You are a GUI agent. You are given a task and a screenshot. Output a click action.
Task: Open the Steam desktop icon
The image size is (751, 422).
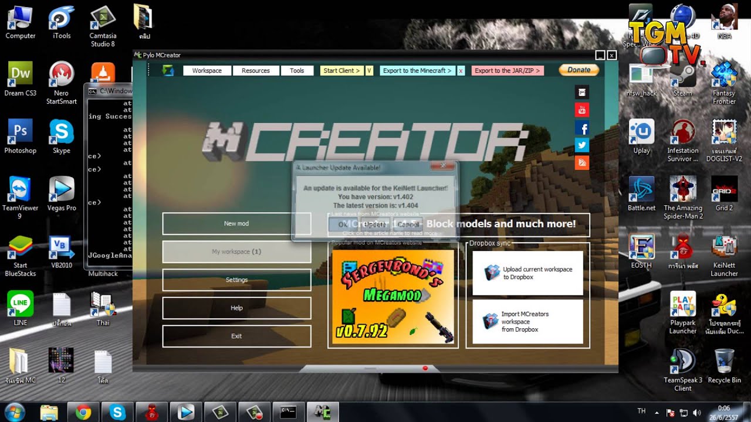(x=682, y=80)
